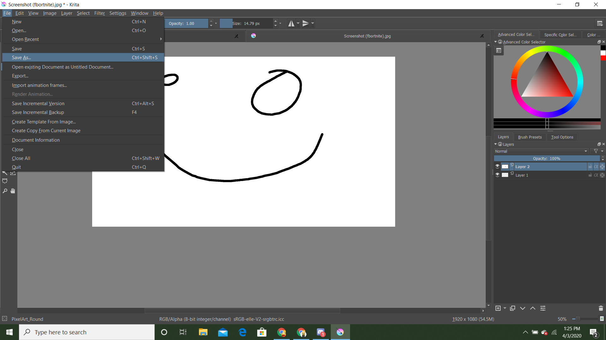The width and height of the screenshot is (606, 340).
Task: Toggle the alpha lock on Layer 2
Action: [596, 167]
